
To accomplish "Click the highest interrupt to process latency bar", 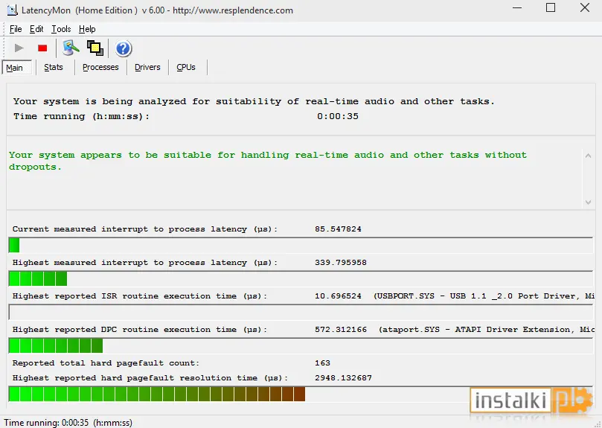I will click(301, 278).
